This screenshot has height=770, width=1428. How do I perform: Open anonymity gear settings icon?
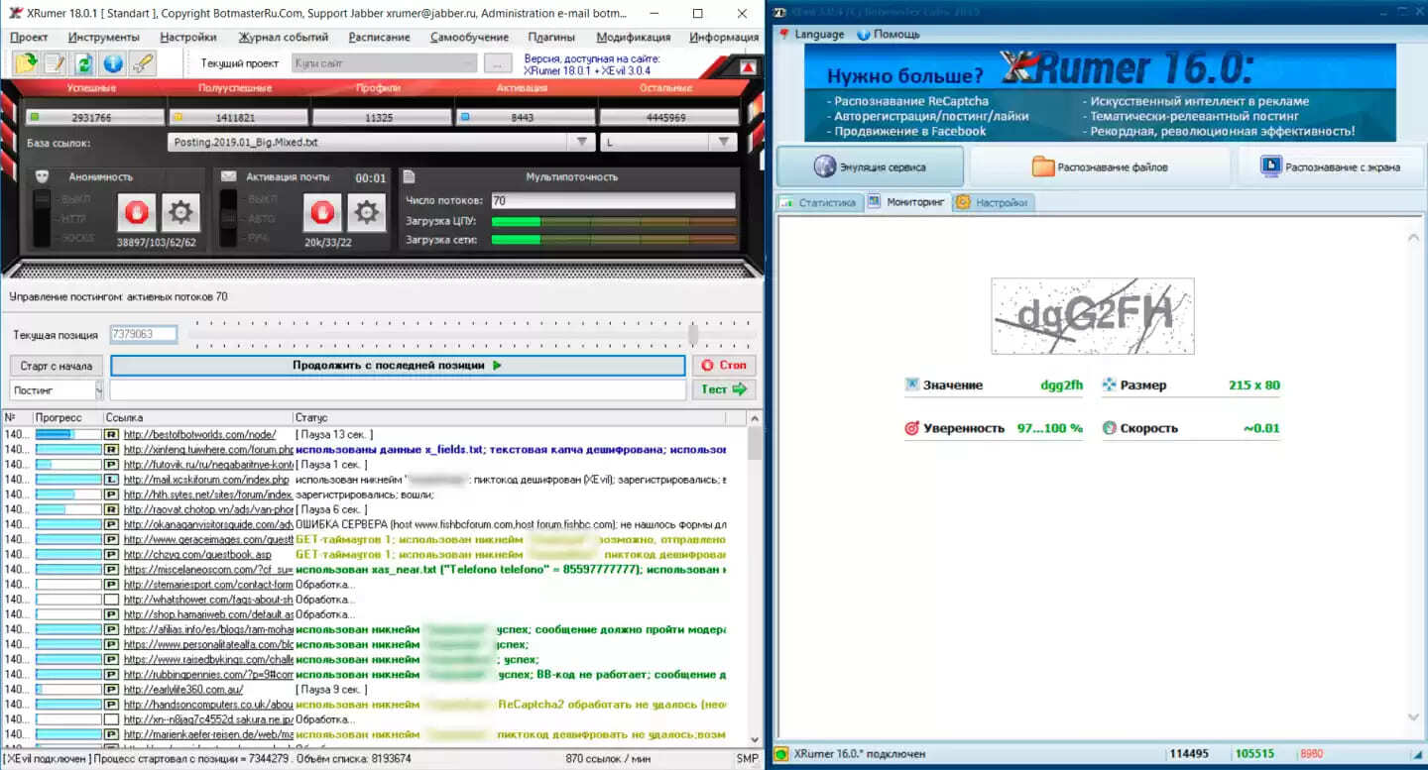click(180, 212)
